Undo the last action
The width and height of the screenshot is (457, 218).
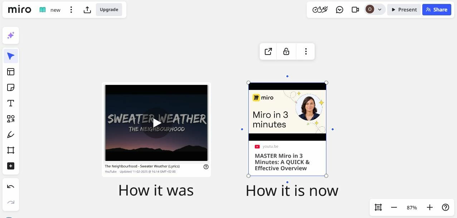pos(11,187)
